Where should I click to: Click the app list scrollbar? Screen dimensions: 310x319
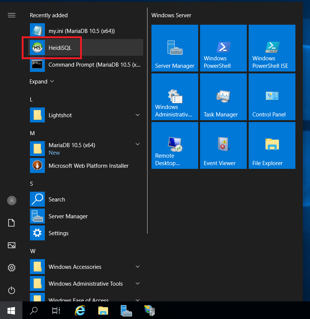tap(147, 121)
